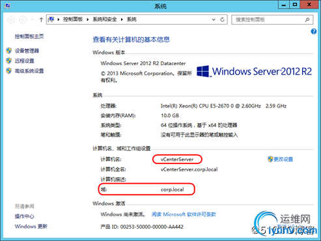Viewport: 321px width, 241px height.
Task: Click the Back navigation arrow
Action: click(x=11, y=20)
